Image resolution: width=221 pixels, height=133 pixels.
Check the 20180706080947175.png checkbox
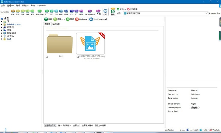click(x=78, y=57)
